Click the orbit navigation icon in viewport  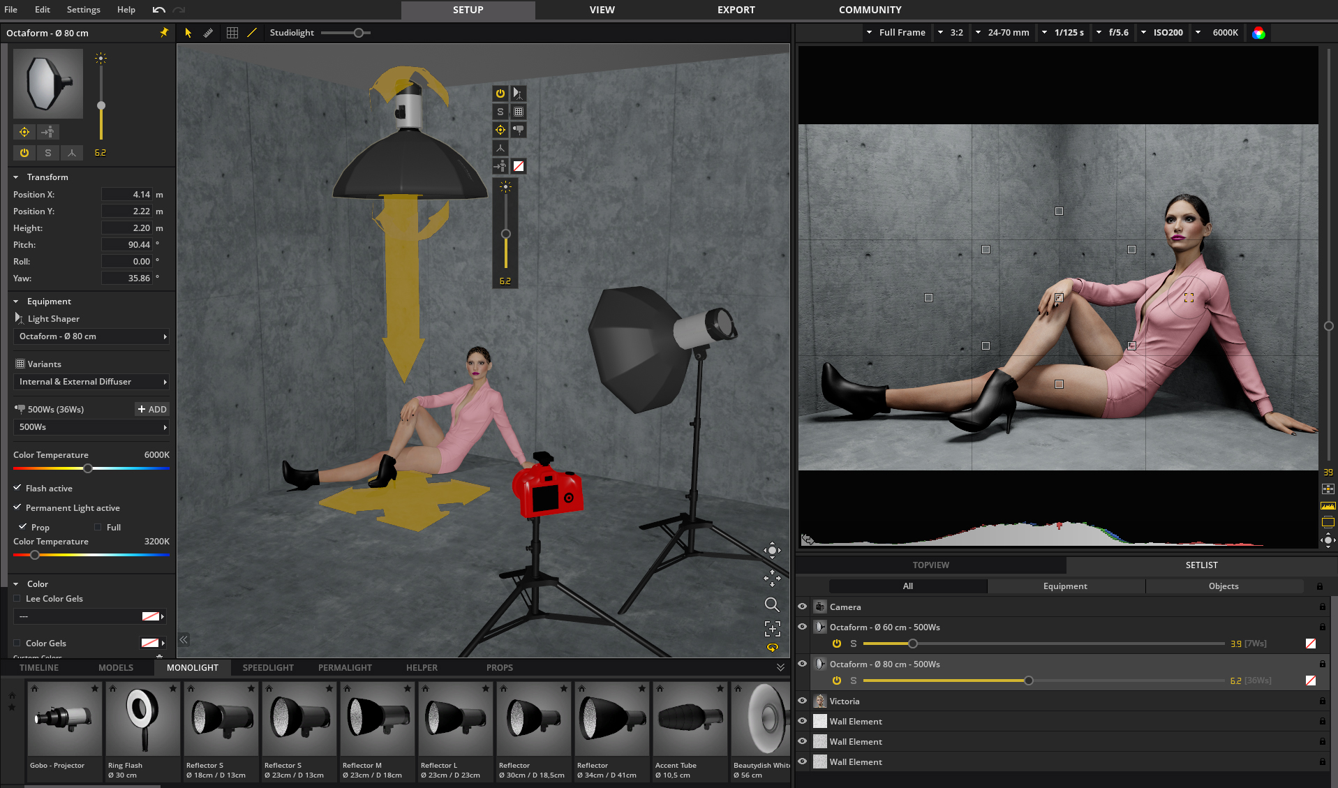(x=772, y=550)
